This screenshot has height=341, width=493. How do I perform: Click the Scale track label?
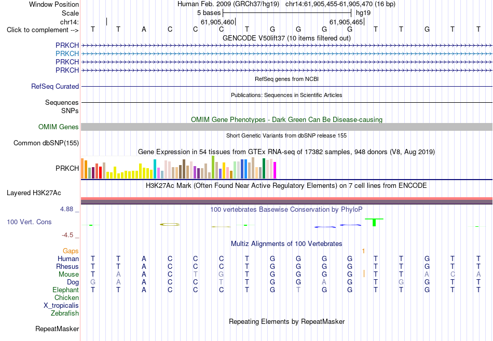70,13
